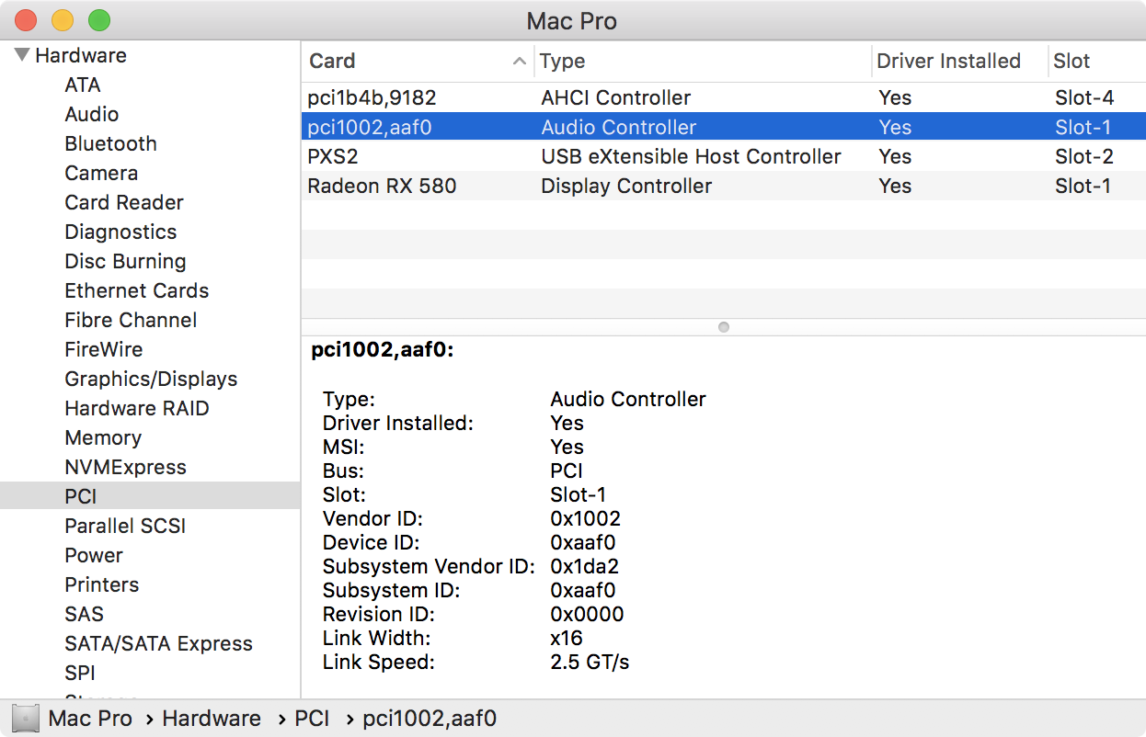Open Parallel SCSI section

(125, 526)
